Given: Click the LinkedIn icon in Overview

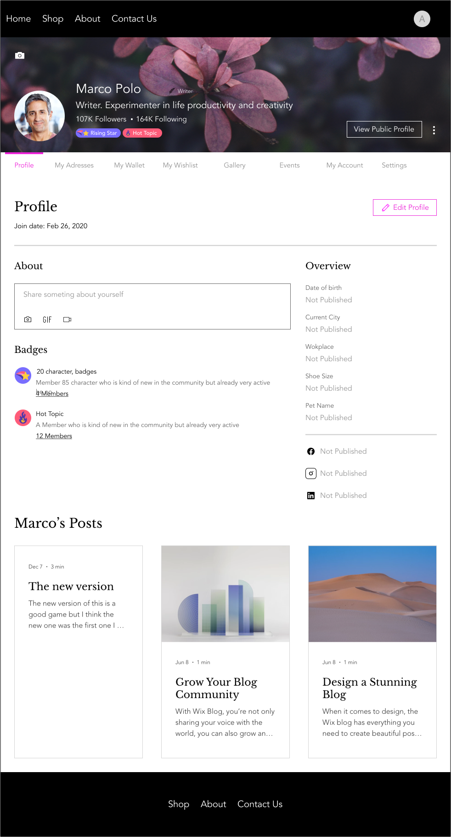Looking at the screenshot, I should [x=311, y=496].
